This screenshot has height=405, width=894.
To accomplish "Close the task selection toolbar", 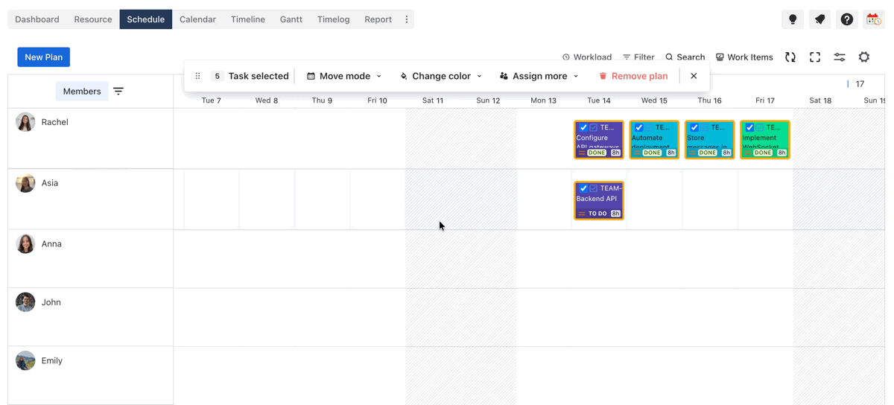I will (x=694, y=76).
